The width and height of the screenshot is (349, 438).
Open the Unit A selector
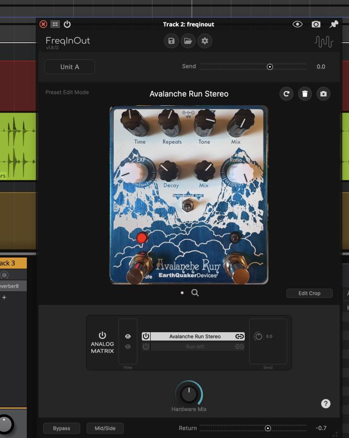coord(69,67)
